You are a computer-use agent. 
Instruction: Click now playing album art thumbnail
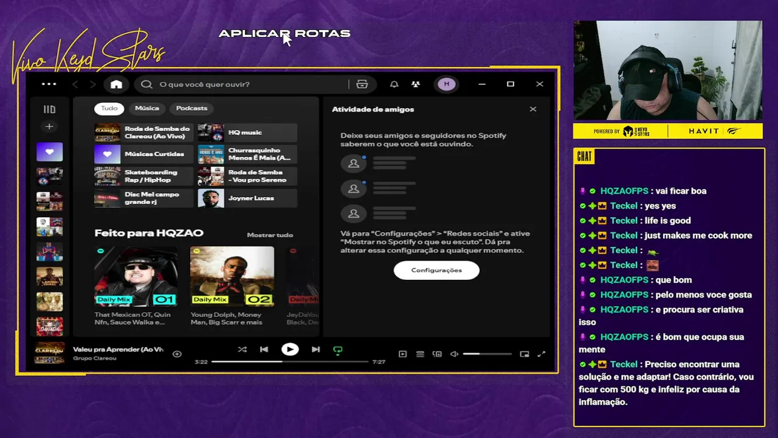point(49,353)
